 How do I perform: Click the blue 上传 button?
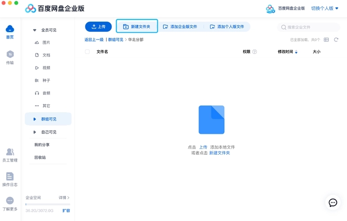[x=98, y=27]
